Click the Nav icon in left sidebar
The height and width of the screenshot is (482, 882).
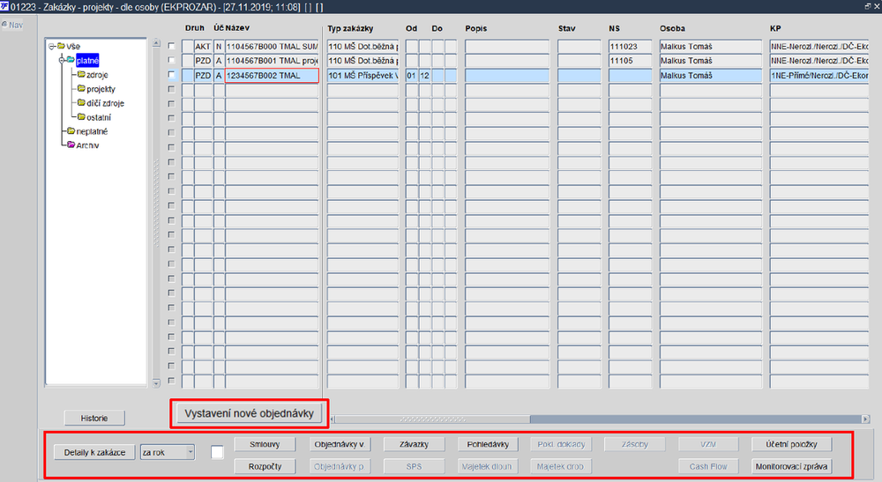click(4, 25)
